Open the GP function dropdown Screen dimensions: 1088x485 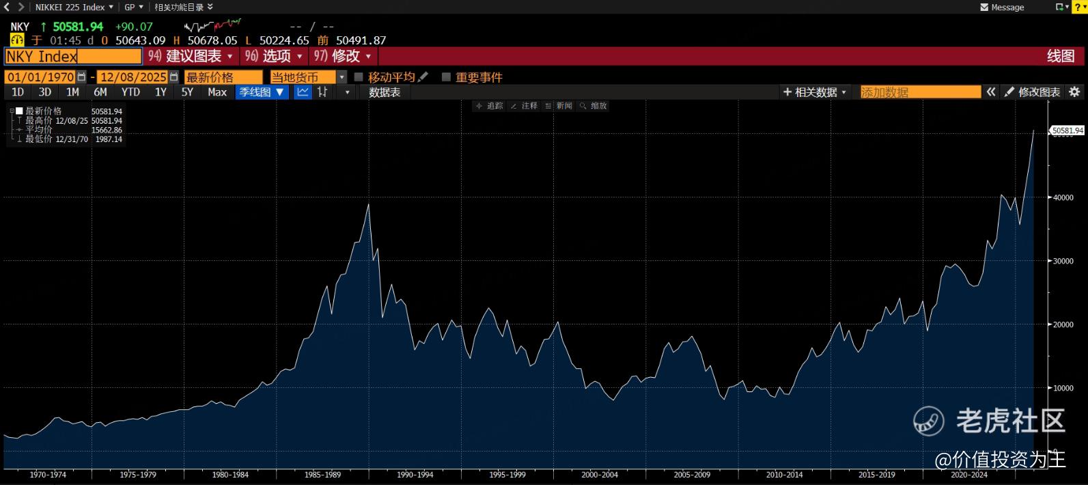pos(134,7)
